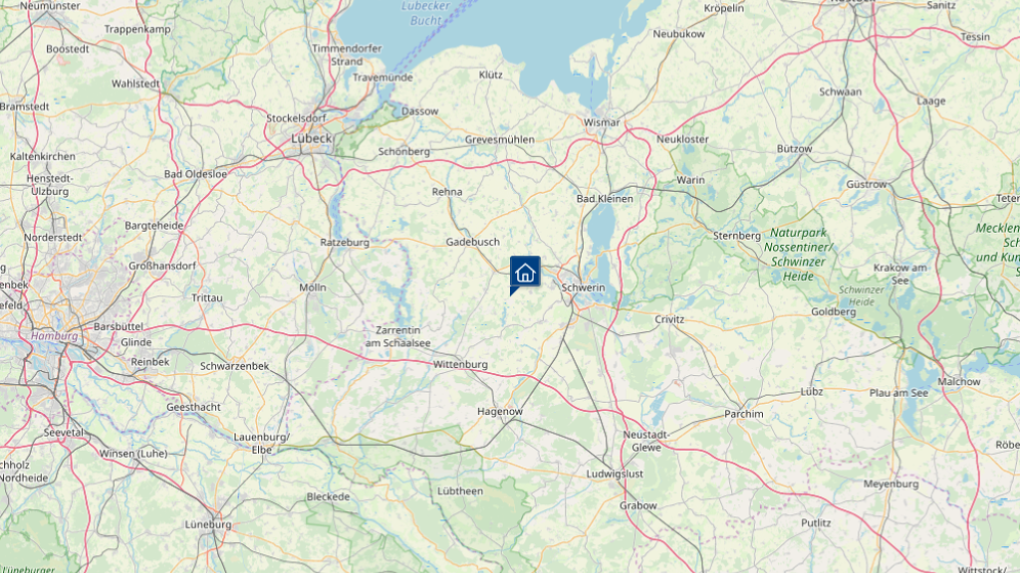This screenshot has height=573, width=1020.
Task: Click the Grevesmühlen town label
Action: pos(500,139)
